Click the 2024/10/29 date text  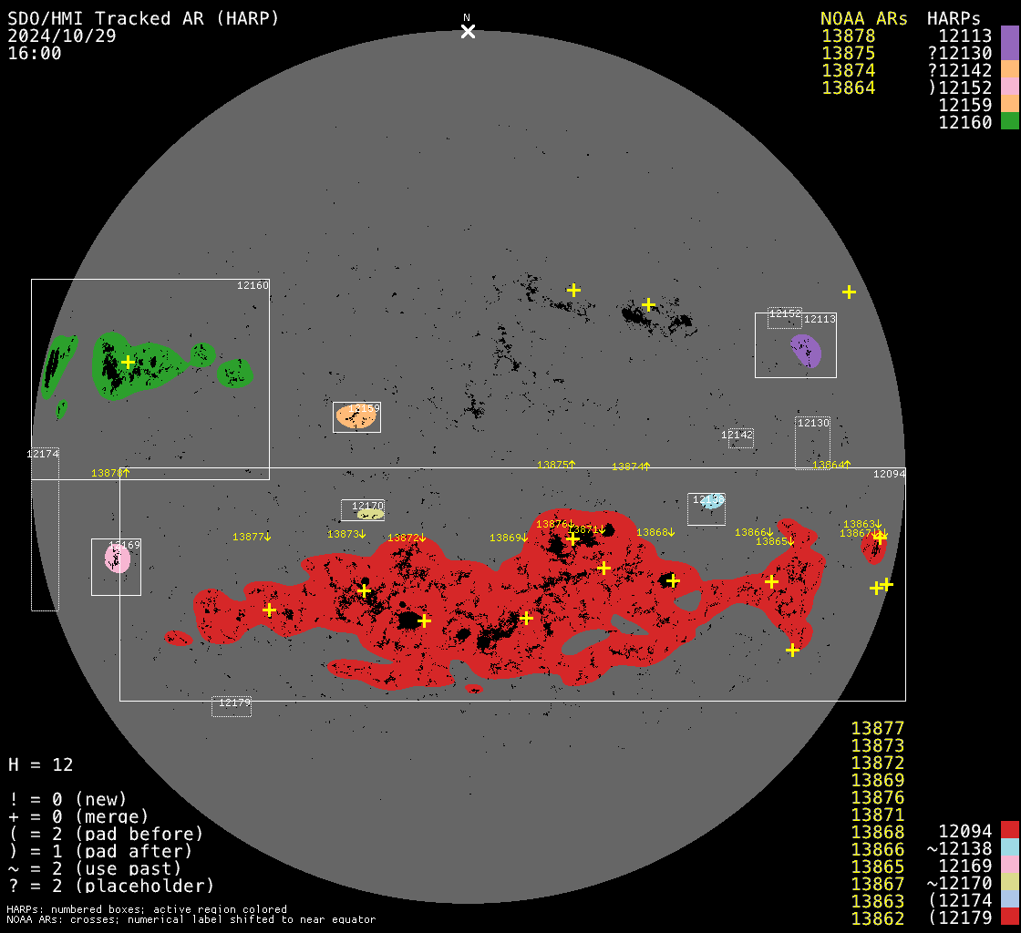pyautogui.click(x=62, y=36)
